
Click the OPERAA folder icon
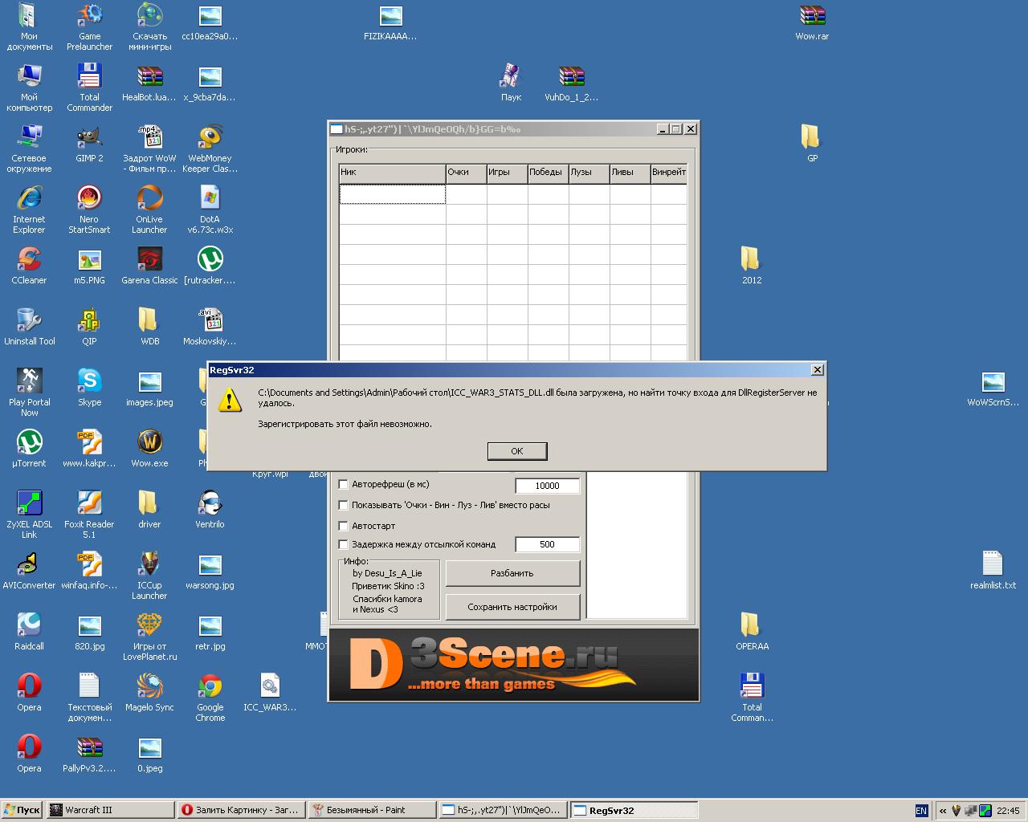(x=752, y=633)
